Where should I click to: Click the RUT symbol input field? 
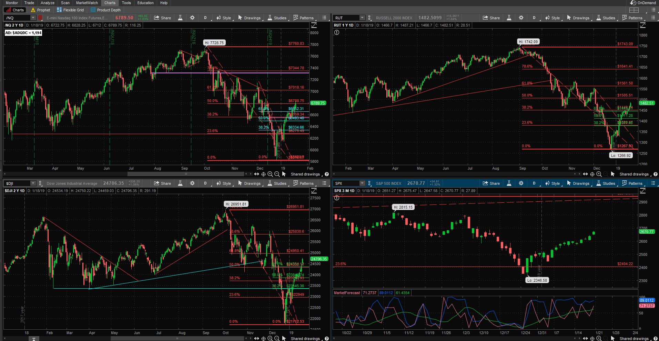pos(346,18)
